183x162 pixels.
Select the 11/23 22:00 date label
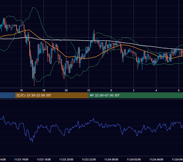pos(89,160)
